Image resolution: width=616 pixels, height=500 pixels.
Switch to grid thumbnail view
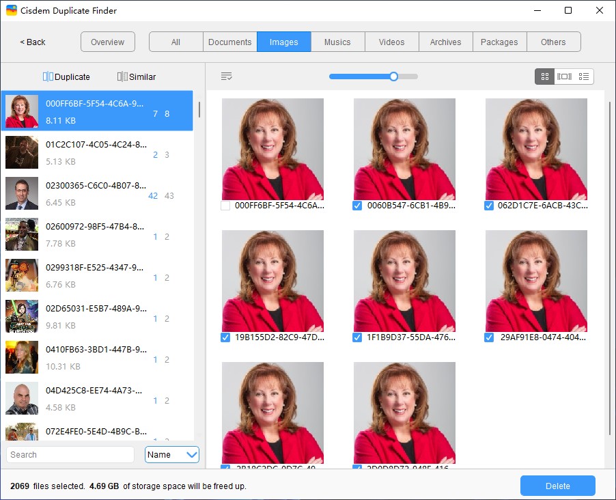[x=544, y=77]
